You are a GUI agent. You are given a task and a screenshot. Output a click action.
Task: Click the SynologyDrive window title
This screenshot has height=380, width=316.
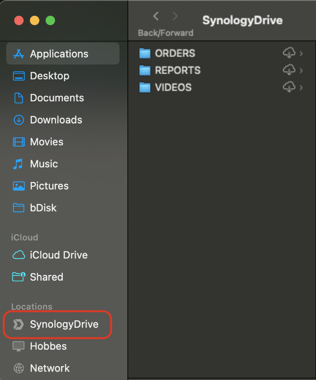242,20
